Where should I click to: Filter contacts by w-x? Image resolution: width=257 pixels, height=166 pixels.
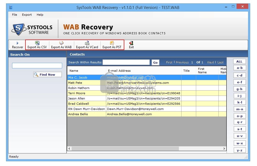(x=240, y=143)
